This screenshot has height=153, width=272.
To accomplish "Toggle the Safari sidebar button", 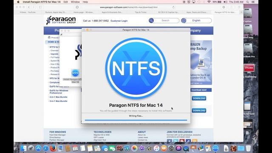I will click(40, 7).
